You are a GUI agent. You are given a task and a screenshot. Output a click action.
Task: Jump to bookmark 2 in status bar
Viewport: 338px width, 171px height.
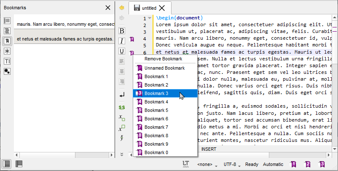click(308, 164)
